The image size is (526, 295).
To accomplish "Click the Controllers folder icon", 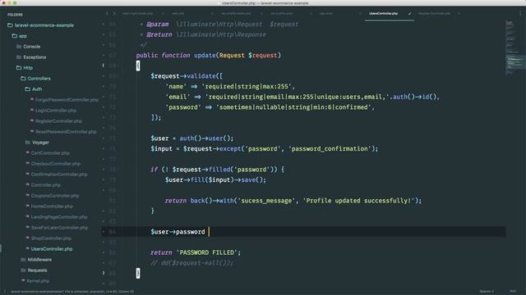I will [x=23, y=79].
